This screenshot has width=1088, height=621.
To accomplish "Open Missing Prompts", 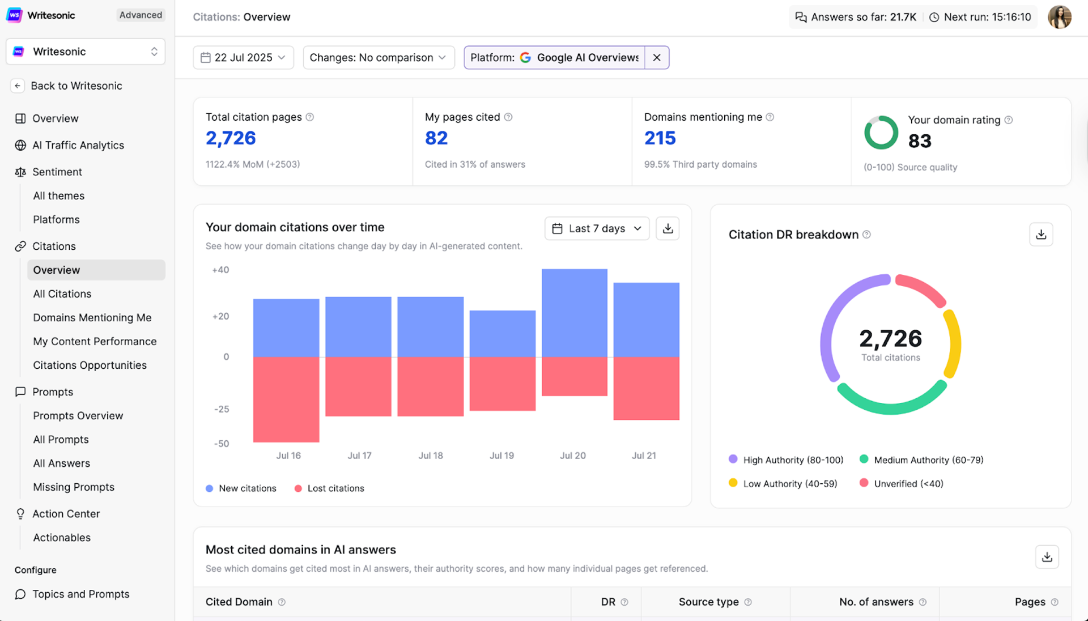I will [74, 487].
